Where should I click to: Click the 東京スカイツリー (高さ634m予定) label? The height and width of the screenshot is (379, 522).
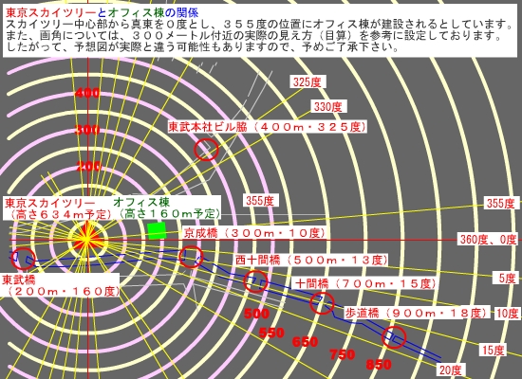57,208
